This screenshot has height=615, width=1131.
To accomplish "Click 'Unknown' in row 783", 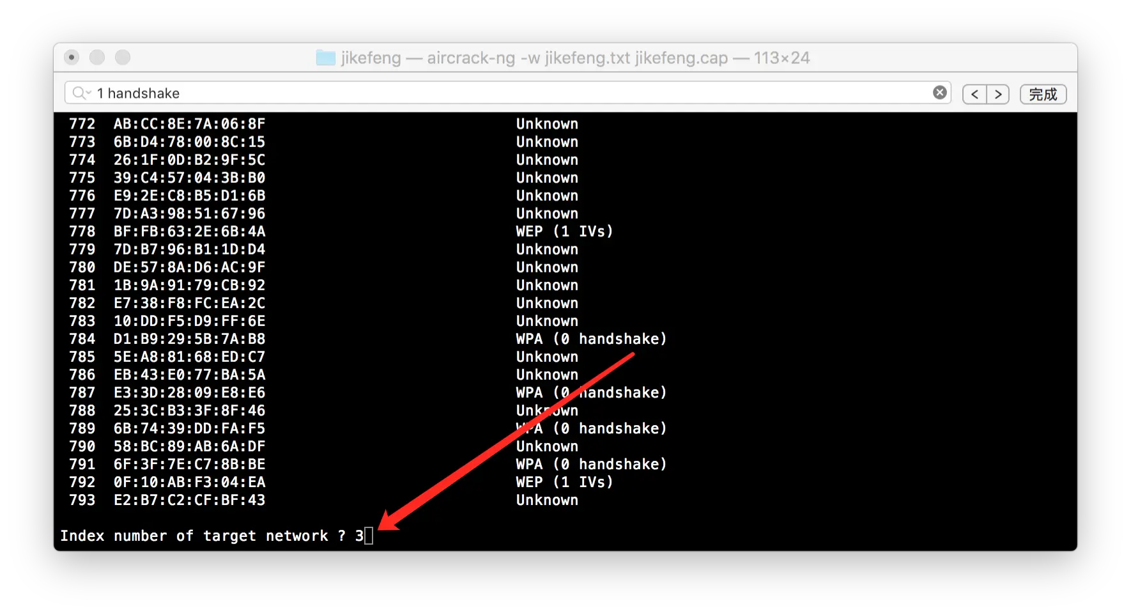I will point(547,321).
